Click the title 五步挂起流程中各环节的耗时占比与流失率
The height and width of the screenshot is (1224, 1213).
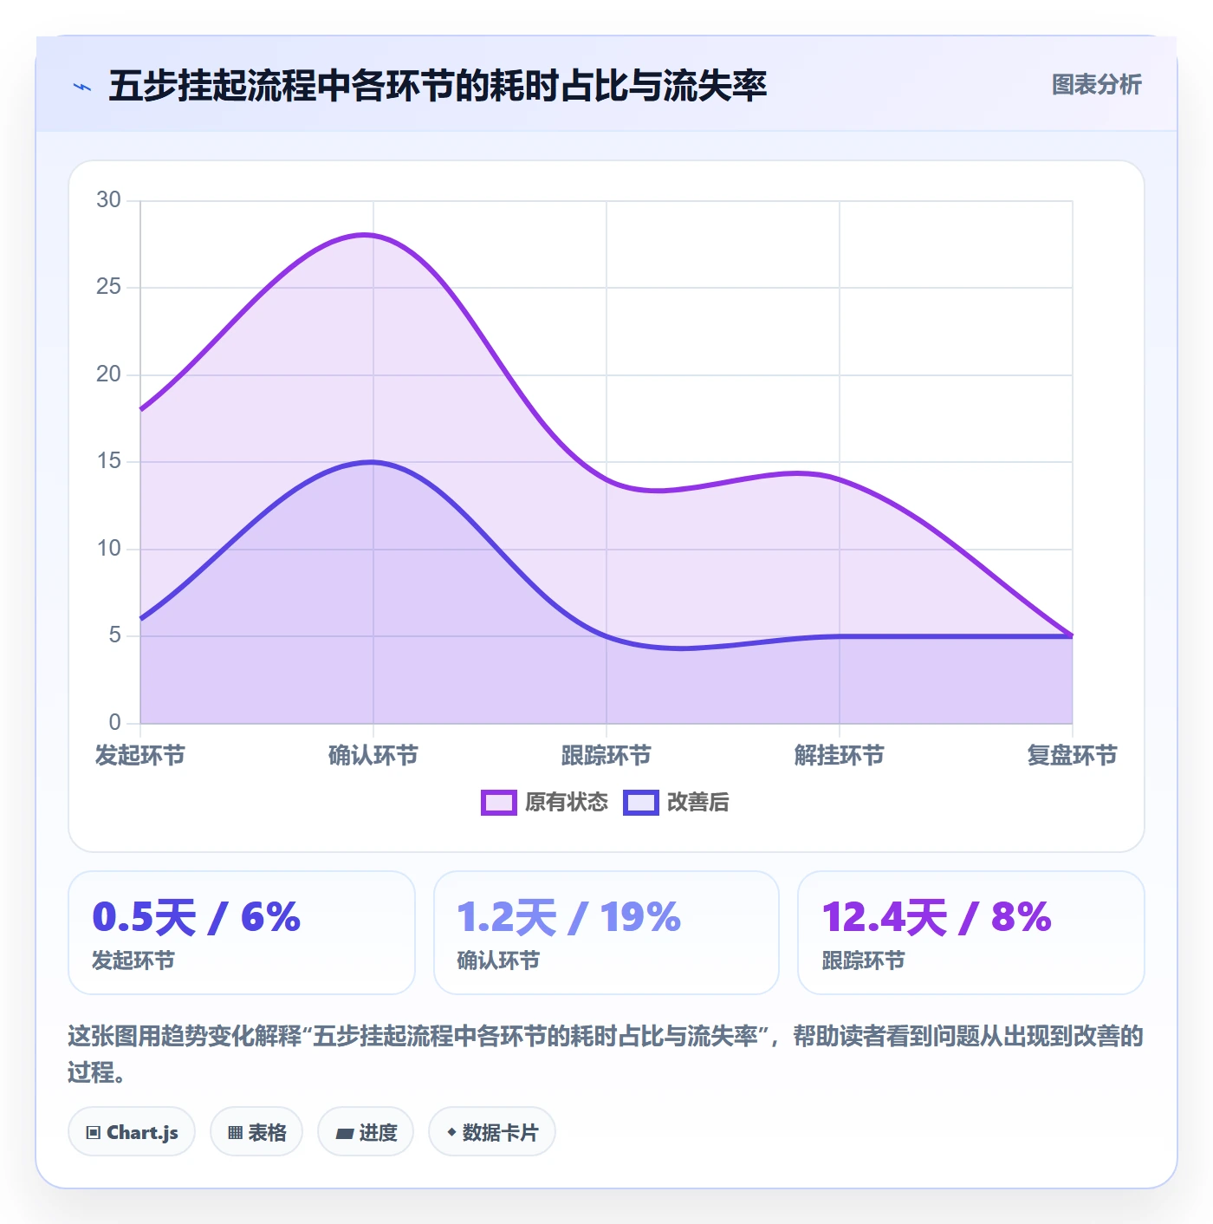click(438, 86)
